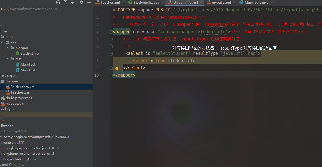Click the java mapper package folder icon
Image resolution: width=322 pixels, height=167 pixels.
pos(13,48)
